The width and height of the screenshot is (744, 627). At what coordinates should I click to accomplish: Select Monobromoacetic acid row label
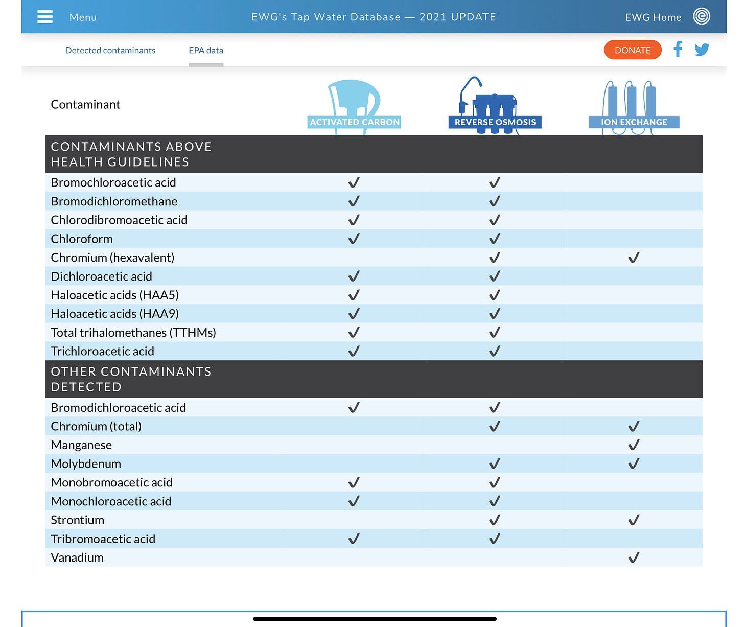(111, 482)
